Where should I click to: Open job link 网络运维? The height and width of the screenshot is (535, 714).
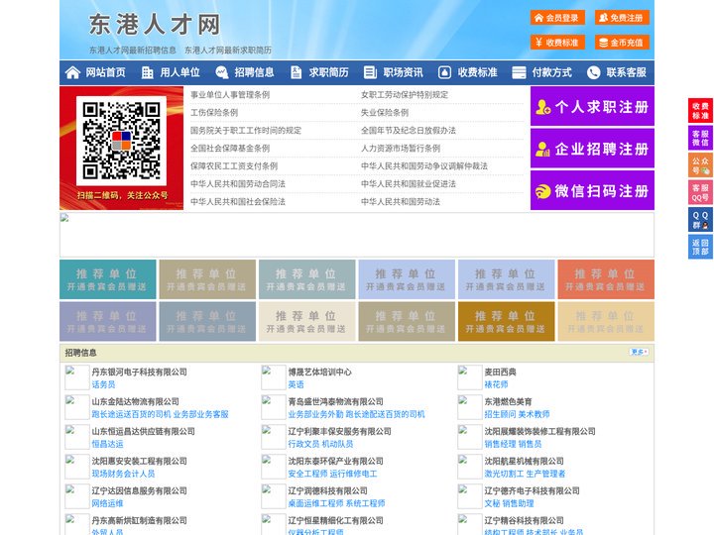click(x=107, y=503)
